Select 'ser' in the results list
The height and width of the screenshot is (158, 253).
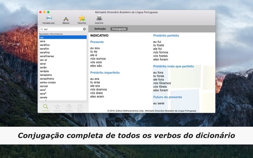click(63, 37)
